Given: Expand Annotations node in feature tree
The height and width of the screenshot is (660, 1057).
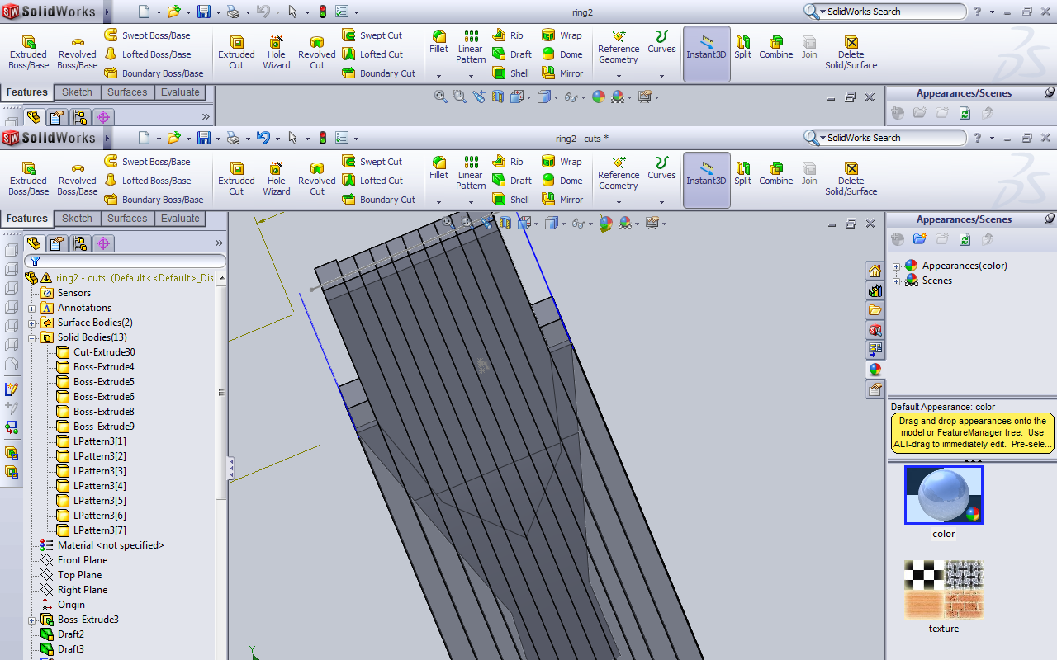Looking at the screenshot, I should [x=32, y=308].
